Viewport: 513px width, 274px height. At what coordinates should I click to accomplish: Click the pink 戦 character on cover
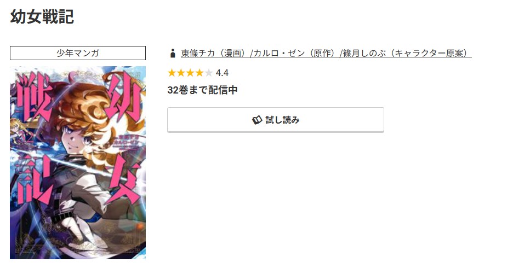(x=33, y=98)
